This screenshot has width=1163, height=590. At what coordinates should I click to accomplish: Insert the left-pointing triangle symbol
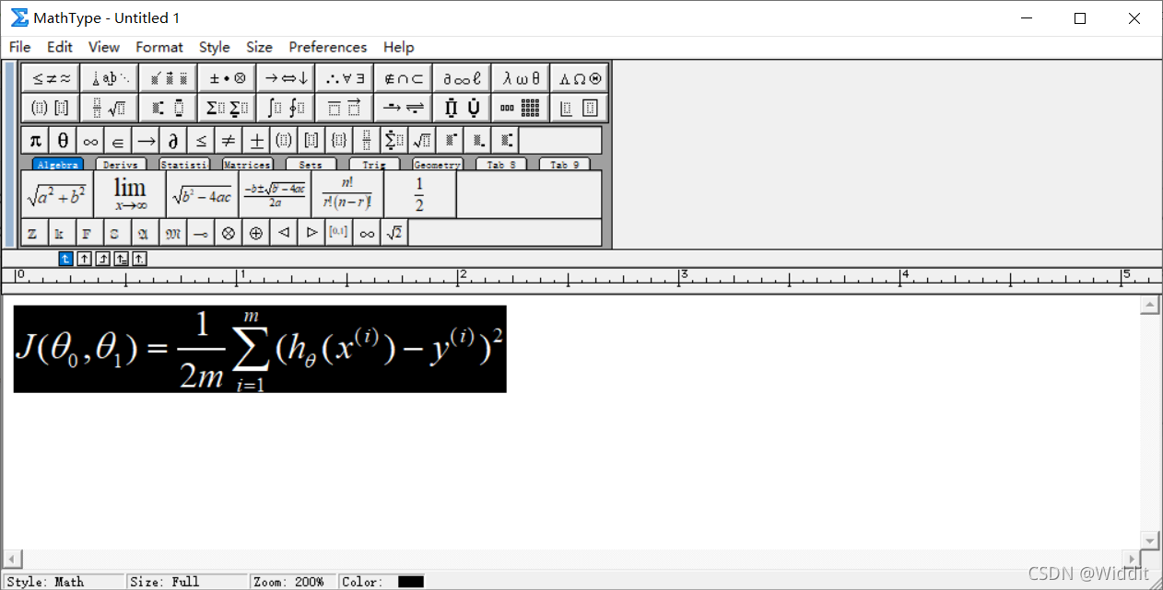tap(284, 233)
